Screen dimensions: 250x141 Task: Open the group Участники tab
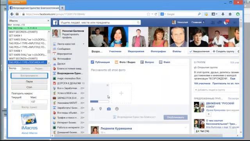[x=115, y=51]
